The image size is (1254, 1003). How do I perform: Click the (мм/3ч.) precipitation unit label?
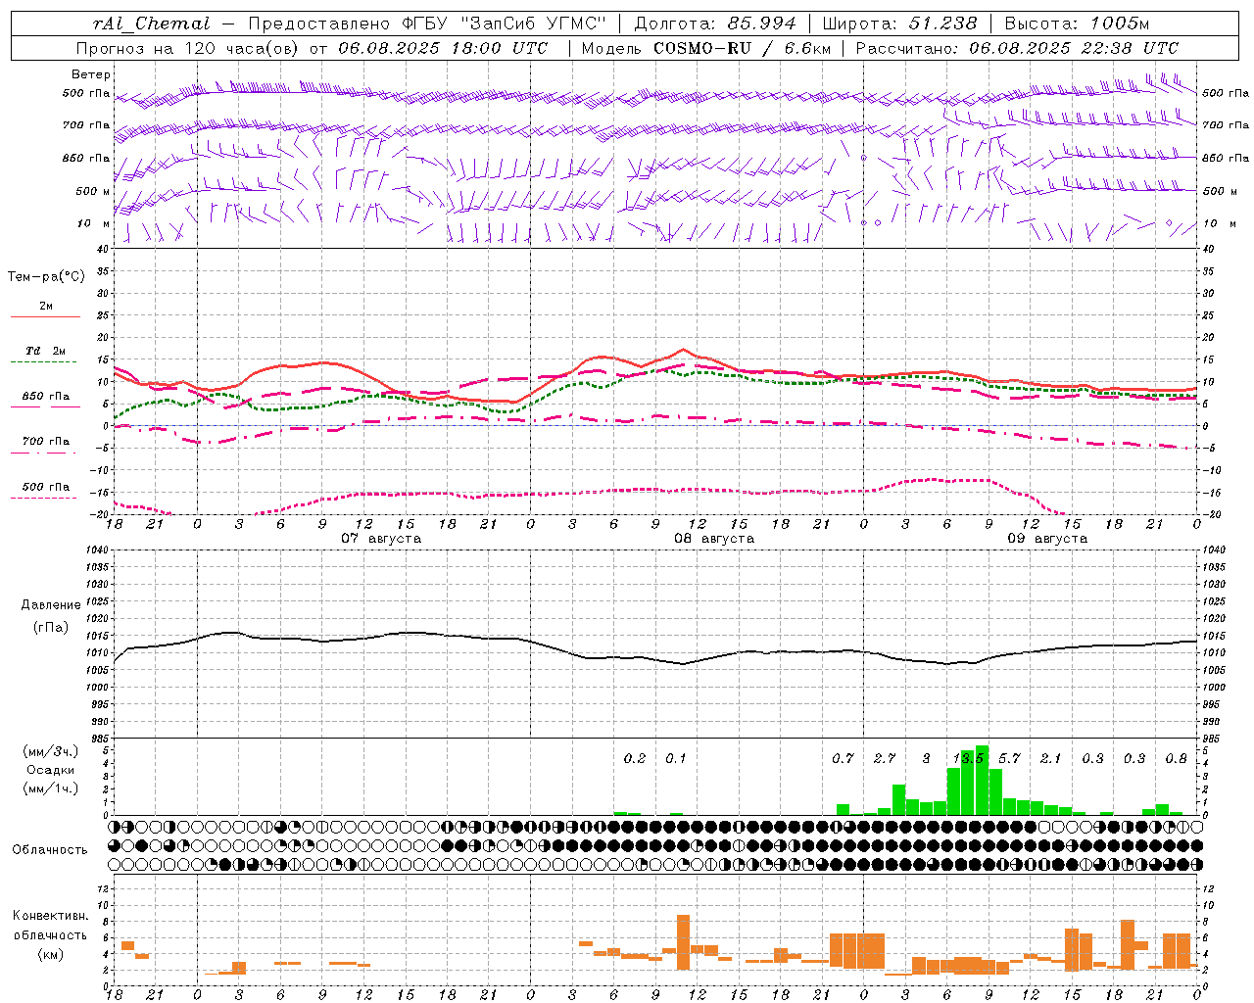pyautogui.click(x=51, y=751)
